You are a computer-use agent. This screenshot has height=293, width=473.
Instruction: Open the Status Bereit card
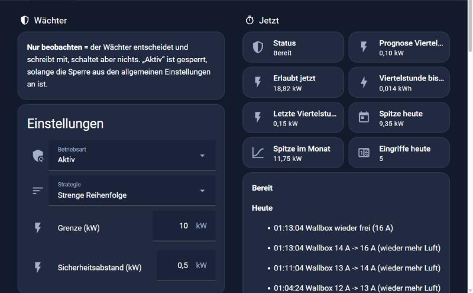293,47
